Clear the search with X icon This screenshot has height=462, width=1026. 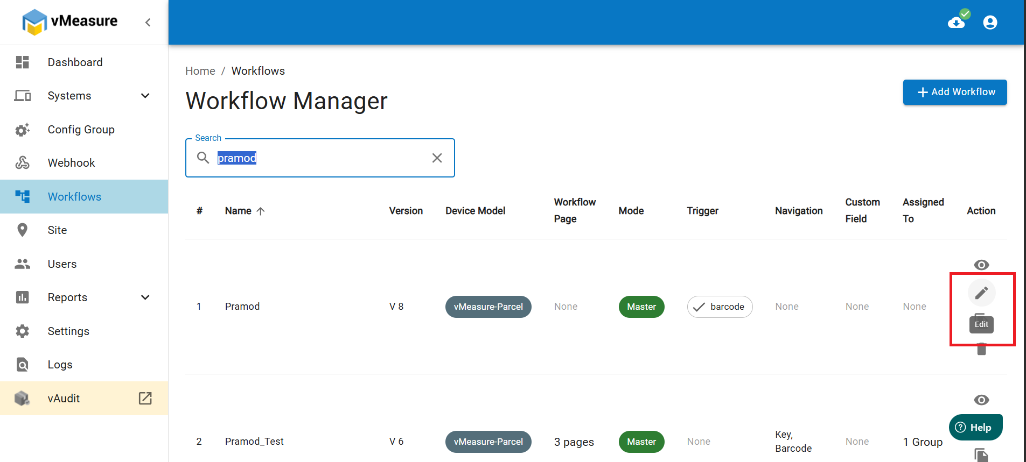[437, 158]
